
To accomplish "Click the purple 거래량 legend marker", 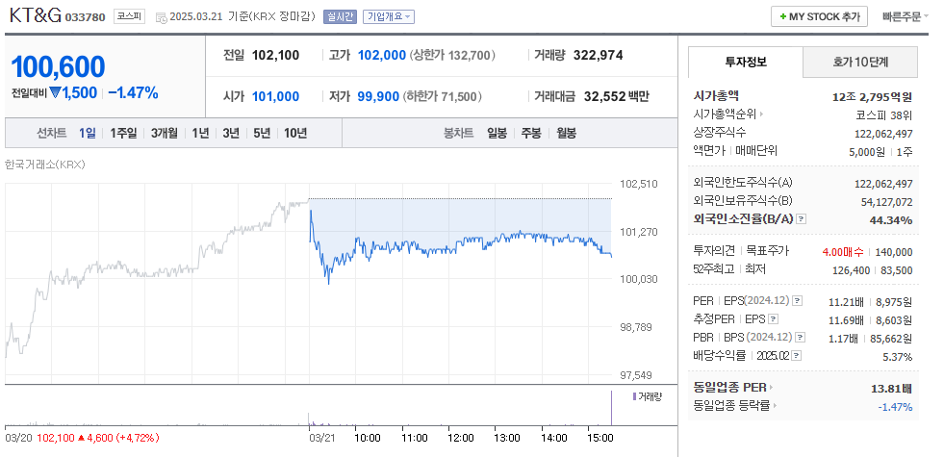I will tap(634, 396).
